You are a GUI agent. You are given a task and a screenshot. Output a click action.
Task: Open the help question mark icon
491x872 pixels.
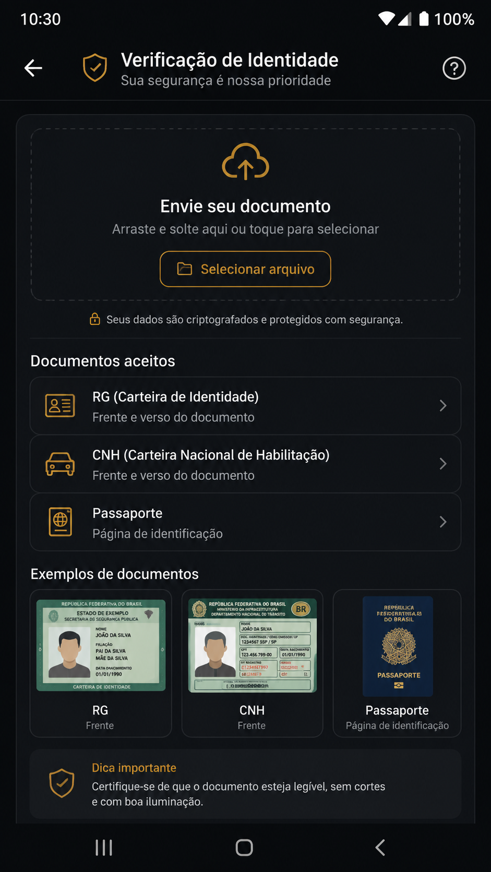454,68
